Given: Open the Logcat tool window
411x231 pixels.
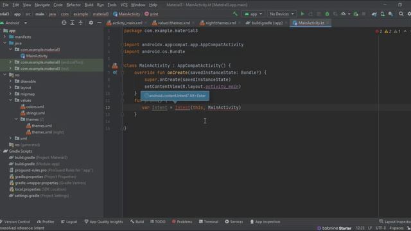Looking at the screenshot, I should pyautogui.click(x=69, y=222).
